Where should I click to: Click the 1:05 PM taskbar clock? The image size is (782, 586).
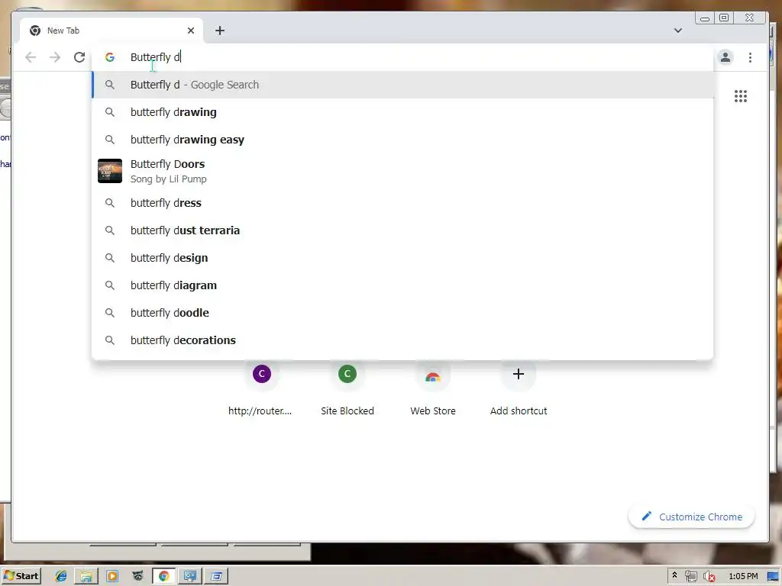pos(743,576)
